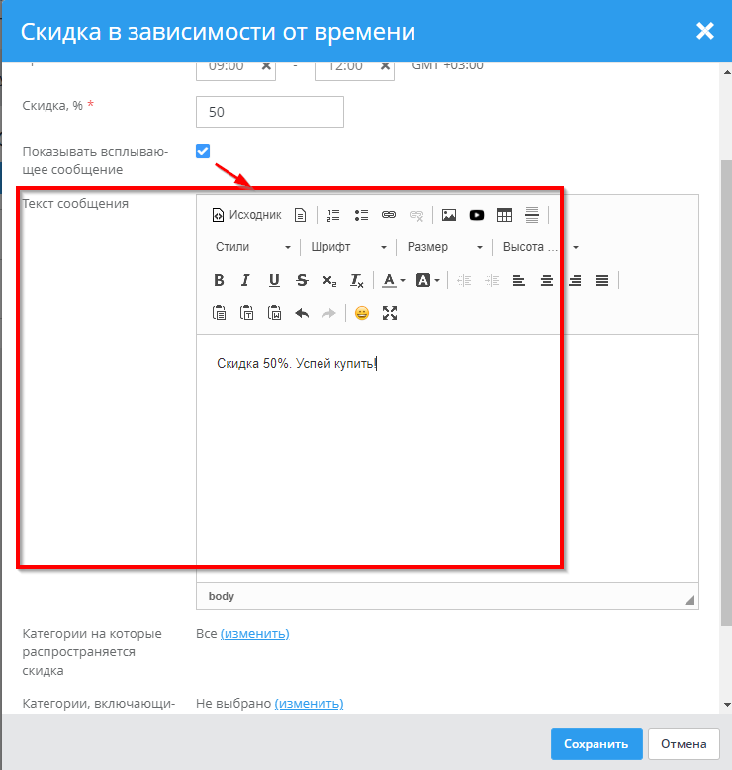Open the Шрифт font dropdown
The image size is (732, 770).
pyautogui.click(x=348, y=247)
